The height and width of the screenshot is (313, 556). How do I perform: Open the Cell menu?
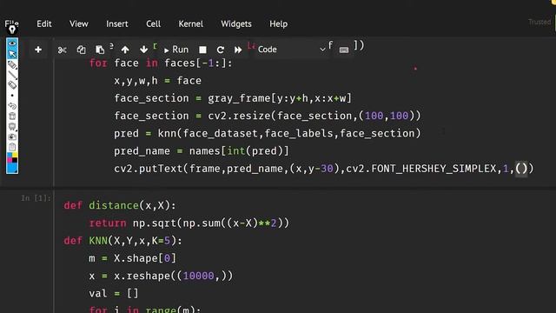[153, 23]
